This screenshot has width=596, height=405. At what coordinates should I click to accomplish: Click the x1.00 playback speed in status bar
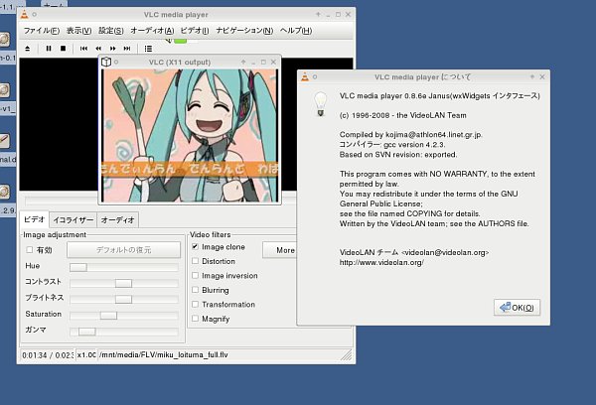86,354
